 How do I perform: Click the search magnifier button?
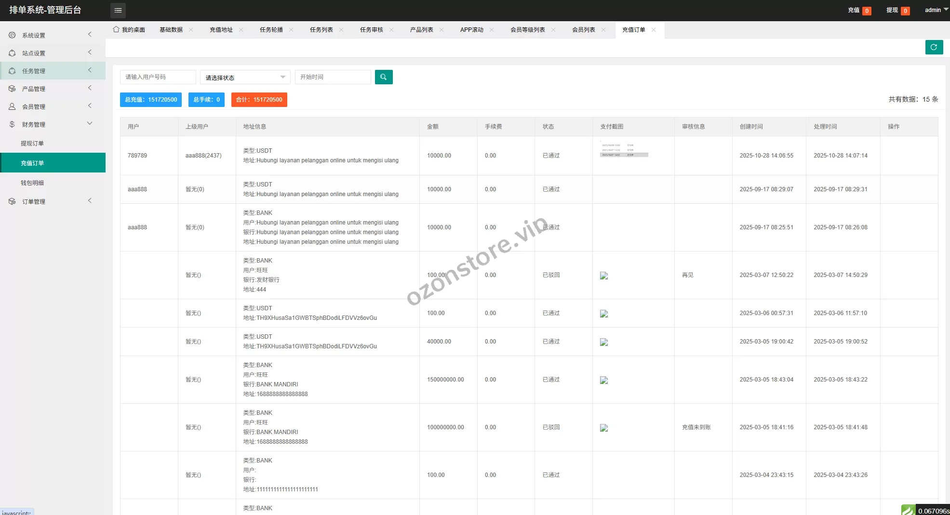coord(383,77)
